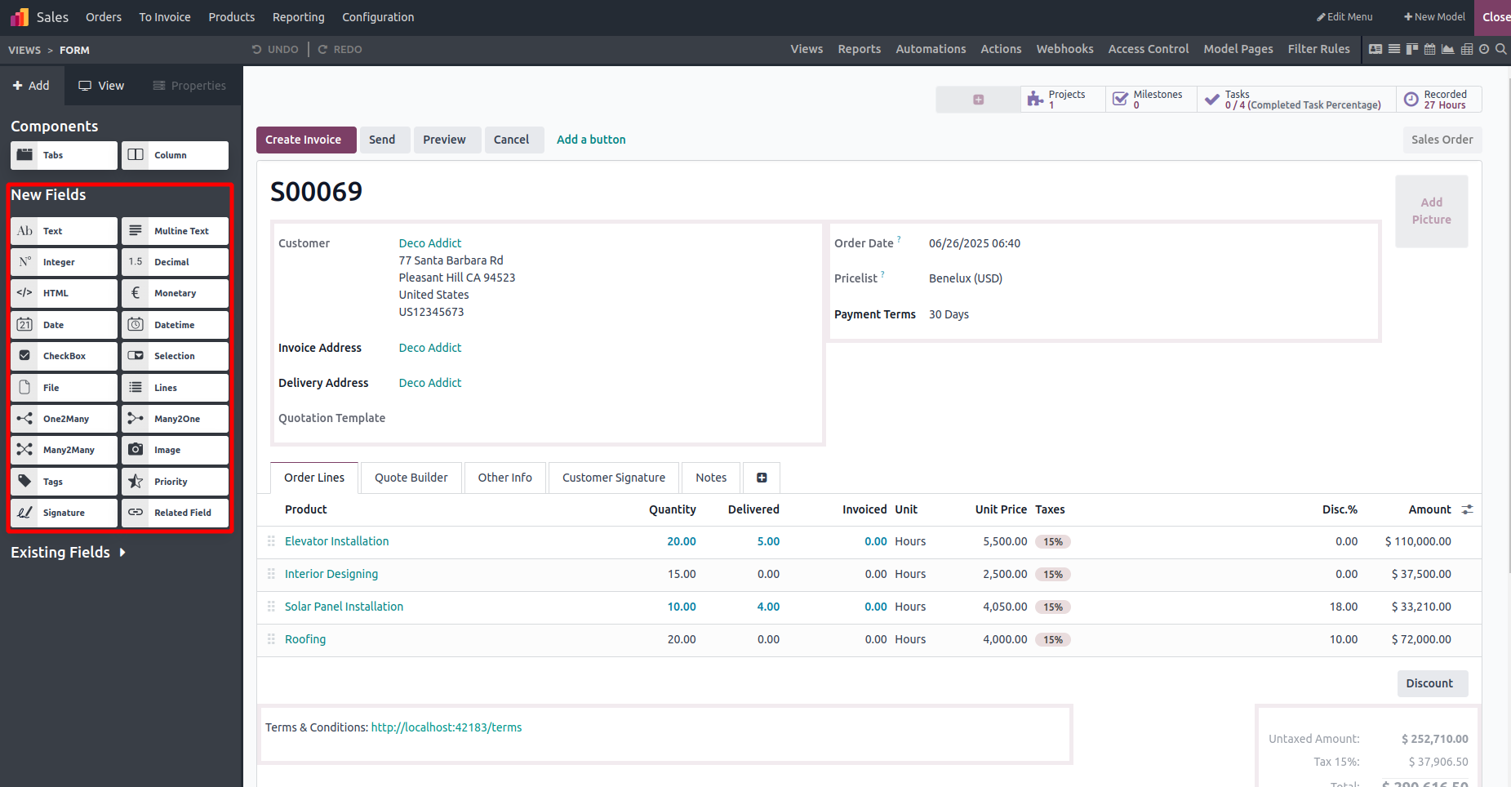Switch to the Kanban view icon
This screenshot has width=1511, height=787.
click(1411, 49)
